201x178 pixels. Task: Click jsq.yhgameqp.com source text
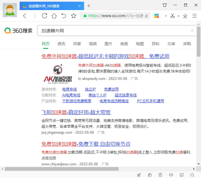click(57, 132)
